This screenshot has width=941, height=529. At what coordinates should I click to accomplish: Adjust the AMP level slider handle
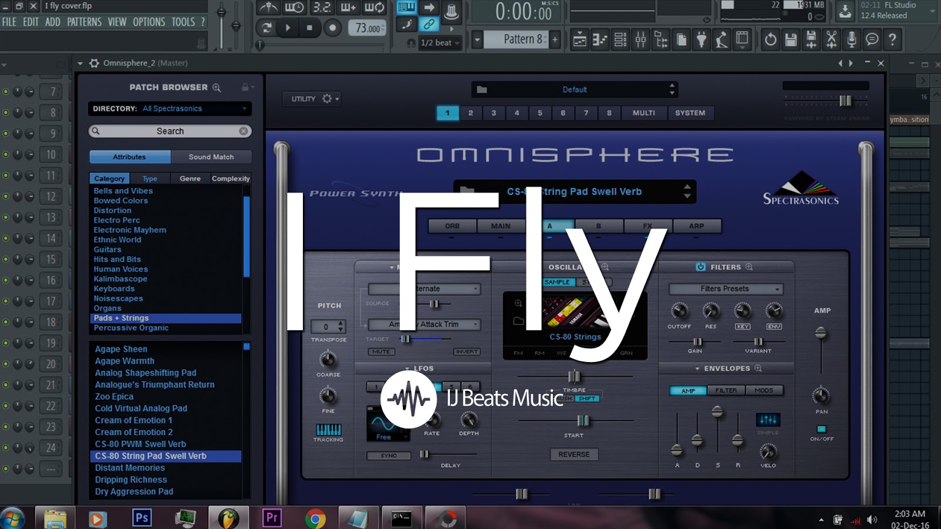tap(820, 333)
